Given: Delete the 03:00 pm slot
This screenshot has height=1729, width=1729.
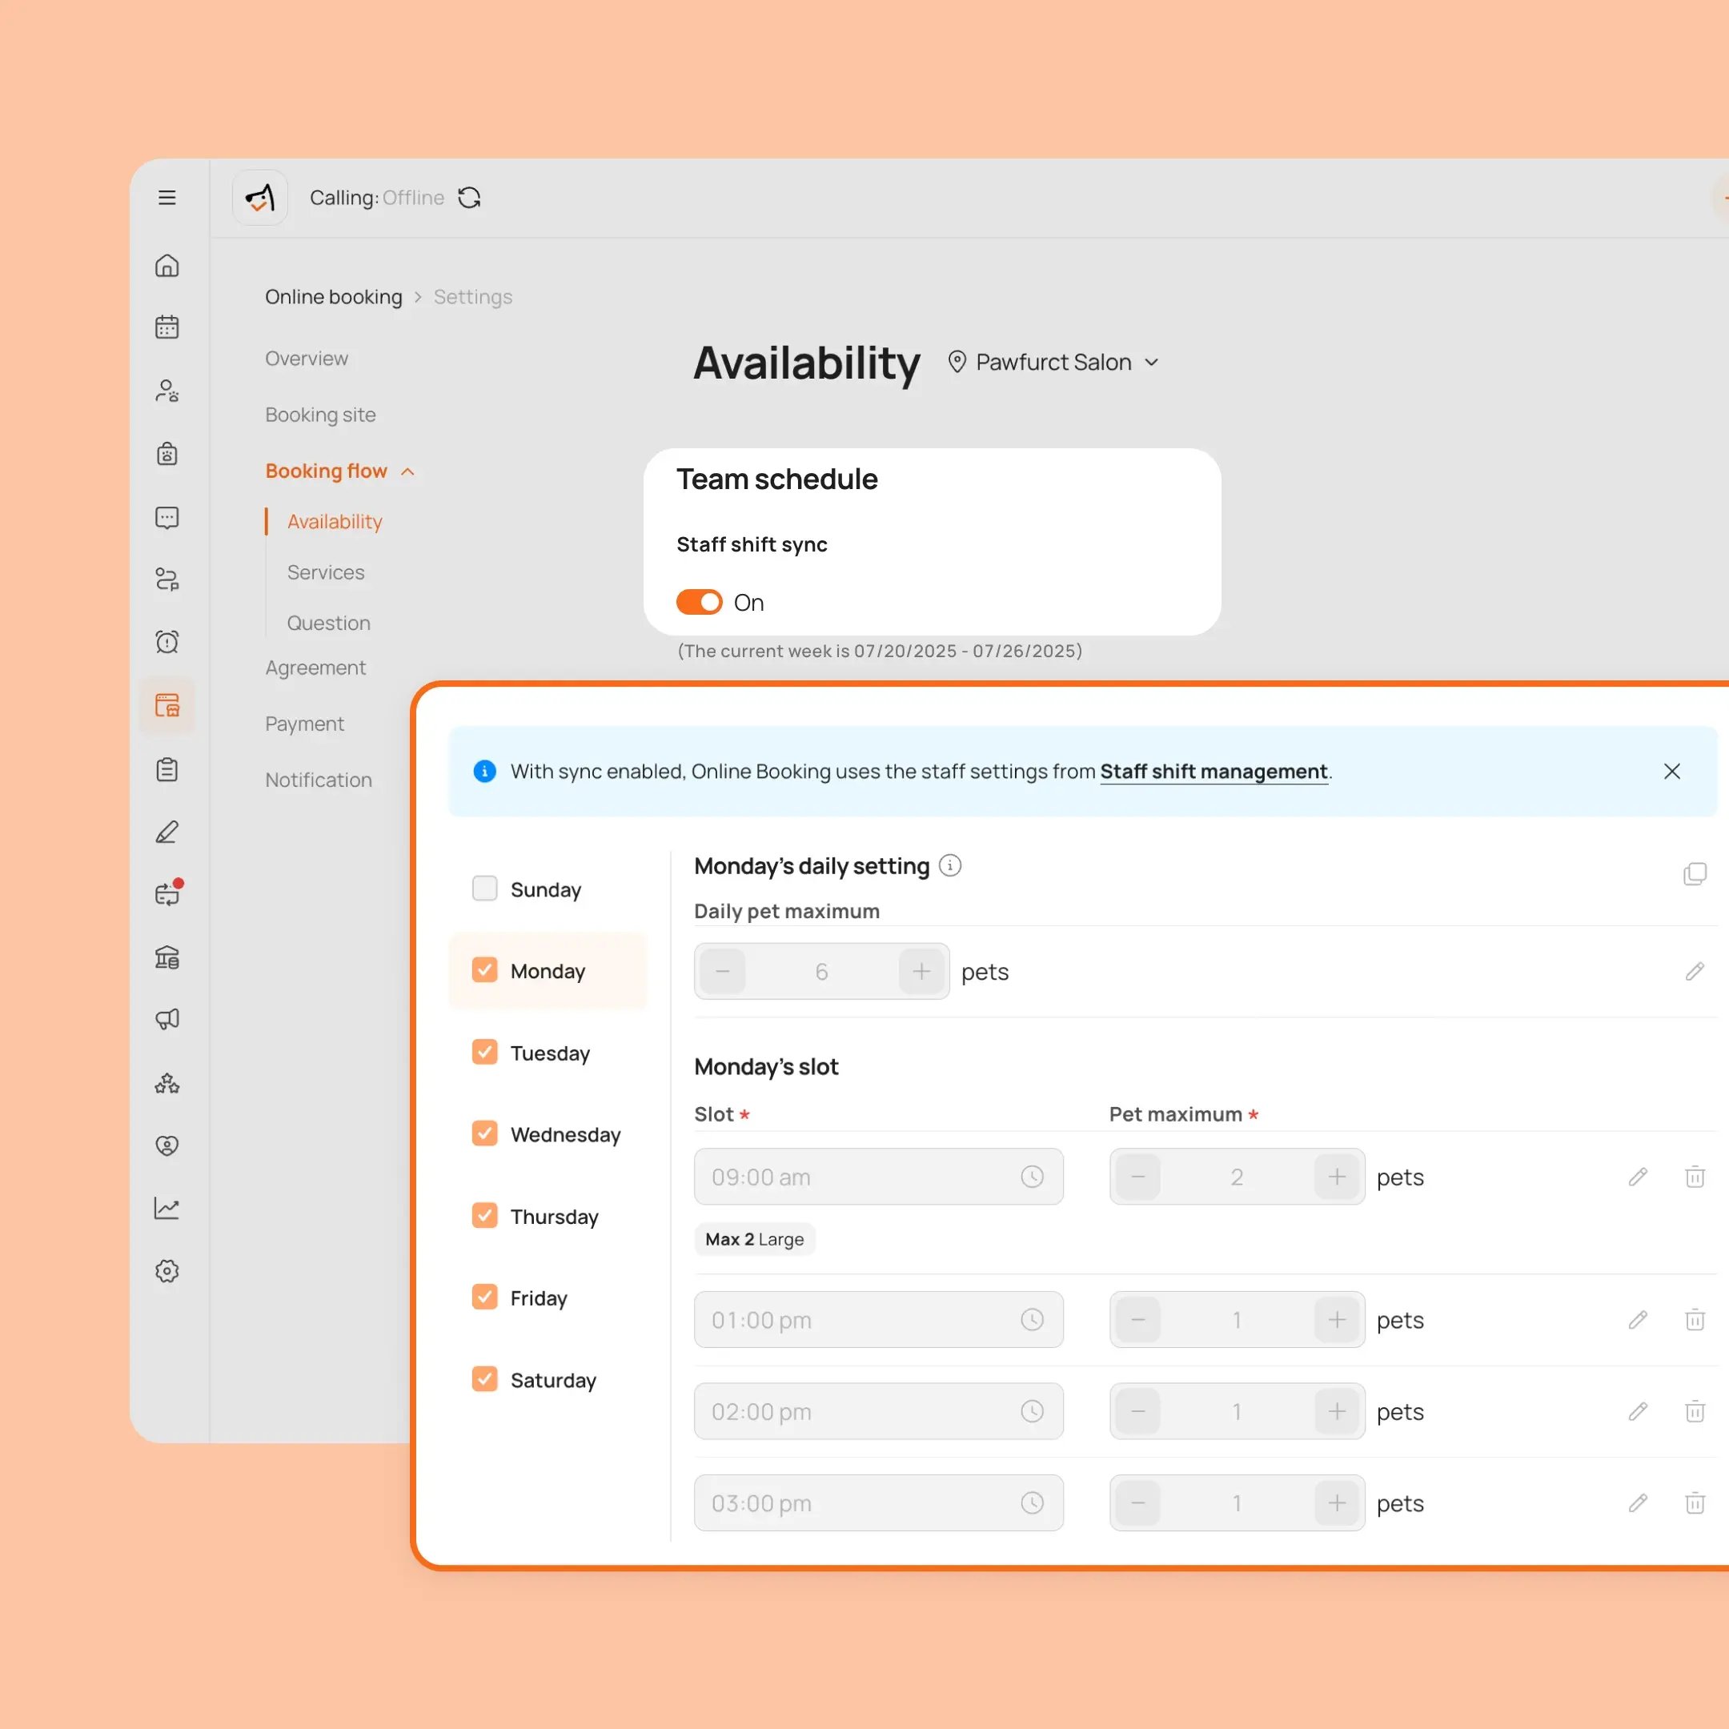Looking at the screenshot, I should [1695, 1503].
